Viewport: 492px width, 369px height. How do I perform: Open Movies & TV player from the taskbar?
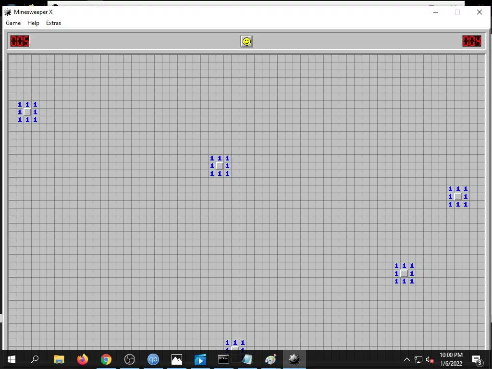click(x=200, y=359)
